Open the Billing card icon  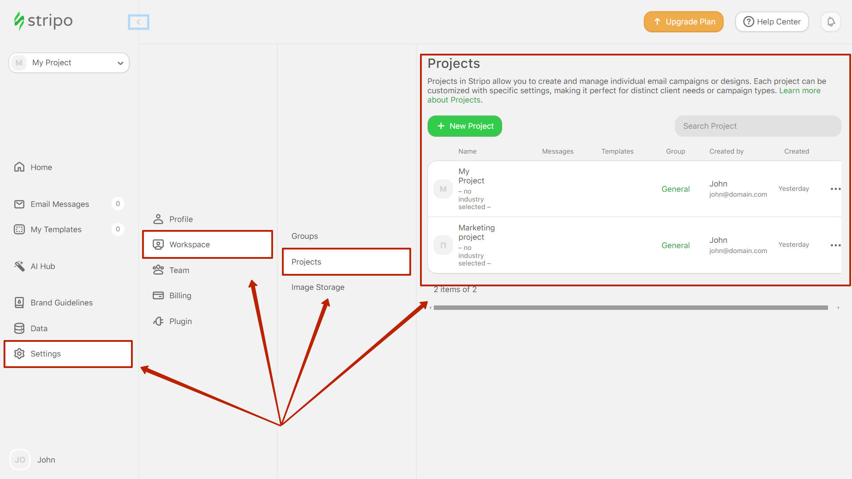coord(158,295)
